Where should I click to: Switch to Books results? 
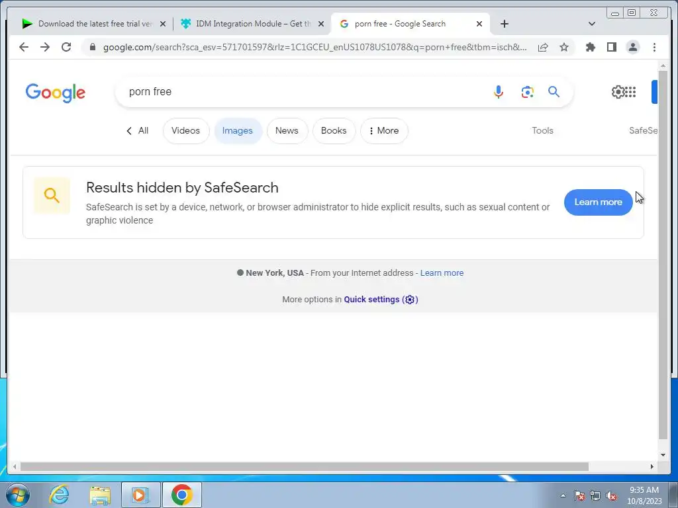[334, 130]
